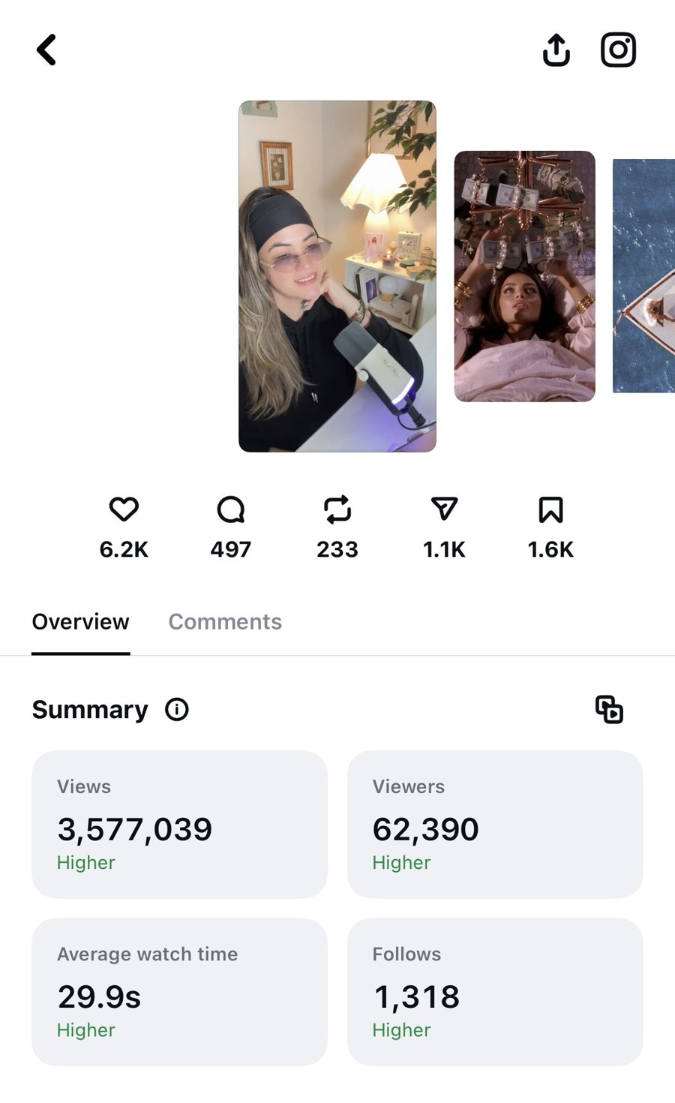Image resolution: width=675 pixels, height=1103 pixels.
Task: Open the Average watch time card
Action: [179, 991]
